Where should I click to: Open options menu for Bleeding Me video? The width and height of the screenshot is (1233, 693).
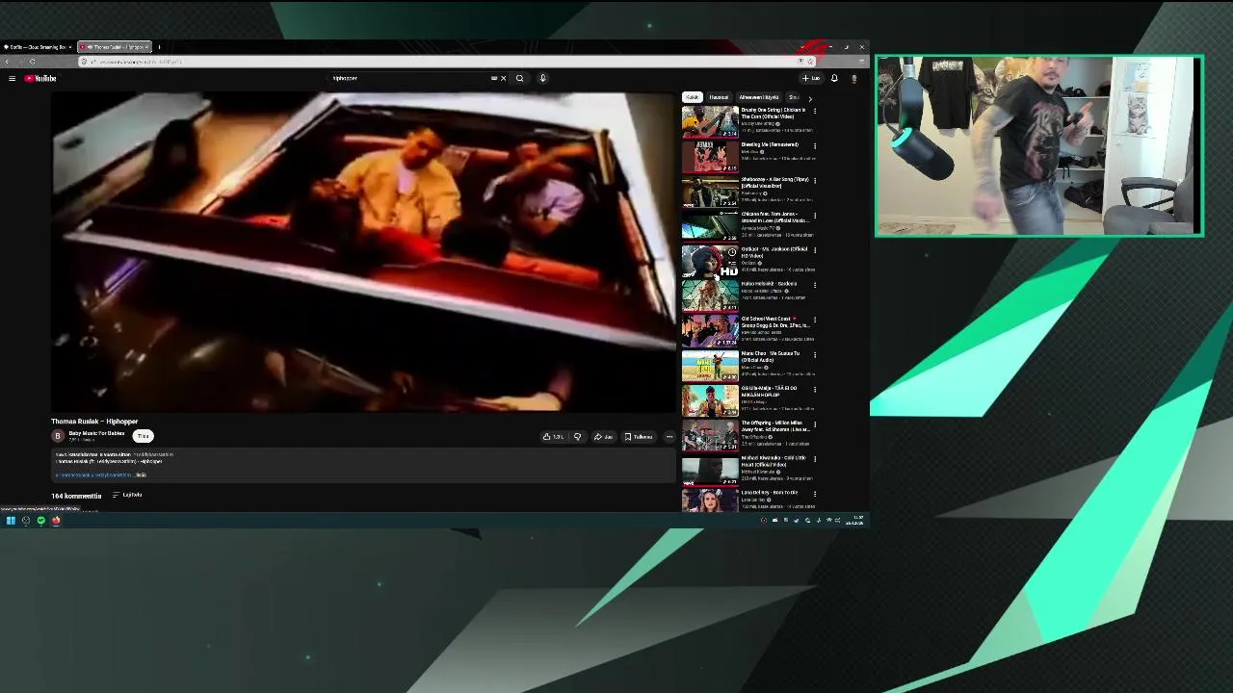click(x=815, y=145)
